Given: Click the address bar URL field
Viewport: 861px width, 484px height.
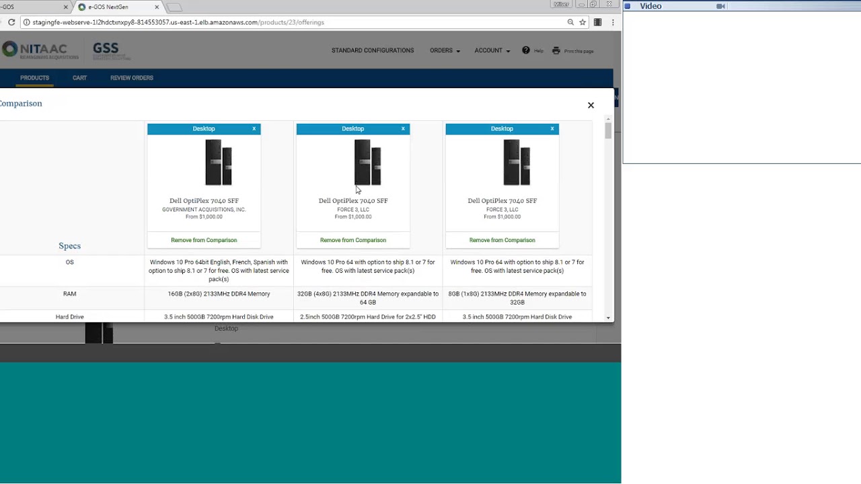Looking at the screenshot, I should [x=296, y=22].
